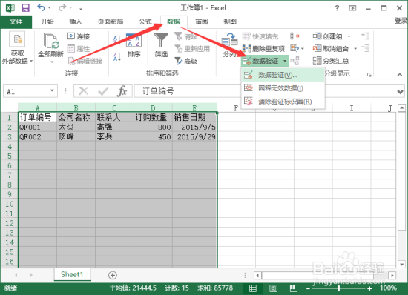
Task: Insert function with the fx icon
Action: (122, 91)
